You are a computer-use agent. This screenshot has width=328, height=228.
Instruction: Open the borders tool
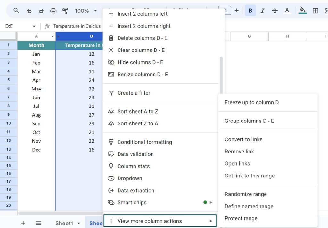coord(315,11)
